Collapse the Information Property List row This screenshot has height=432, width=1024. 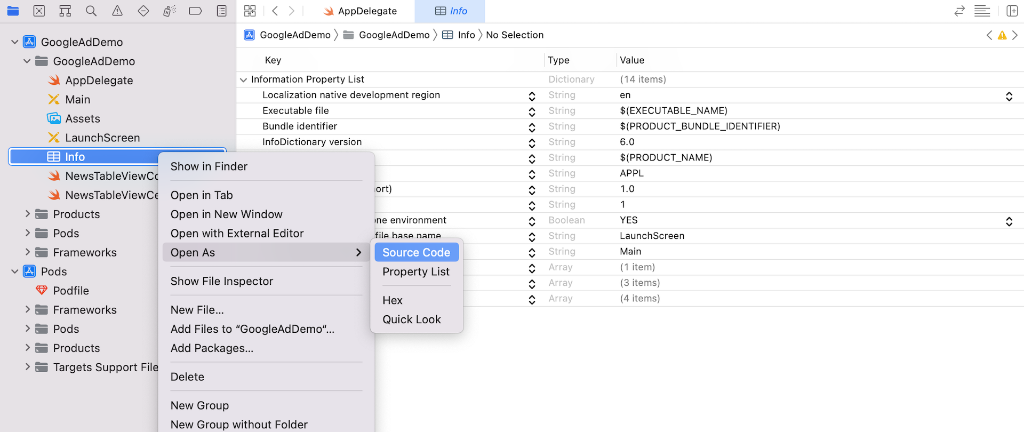(243, 79)
